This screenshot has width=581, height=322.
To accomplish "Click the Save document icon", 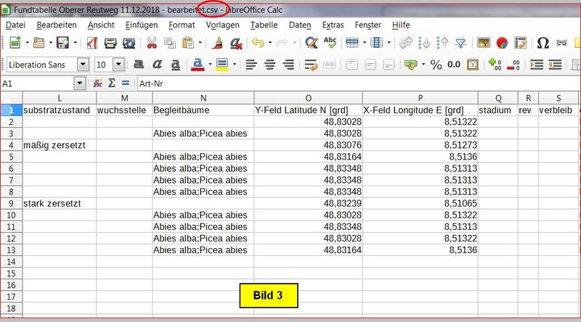I will point(62,43).
